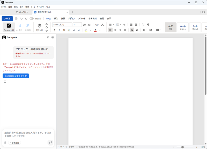Open the Genspark AI panel button
207x149 pixels.
click(x=9, y=27)
